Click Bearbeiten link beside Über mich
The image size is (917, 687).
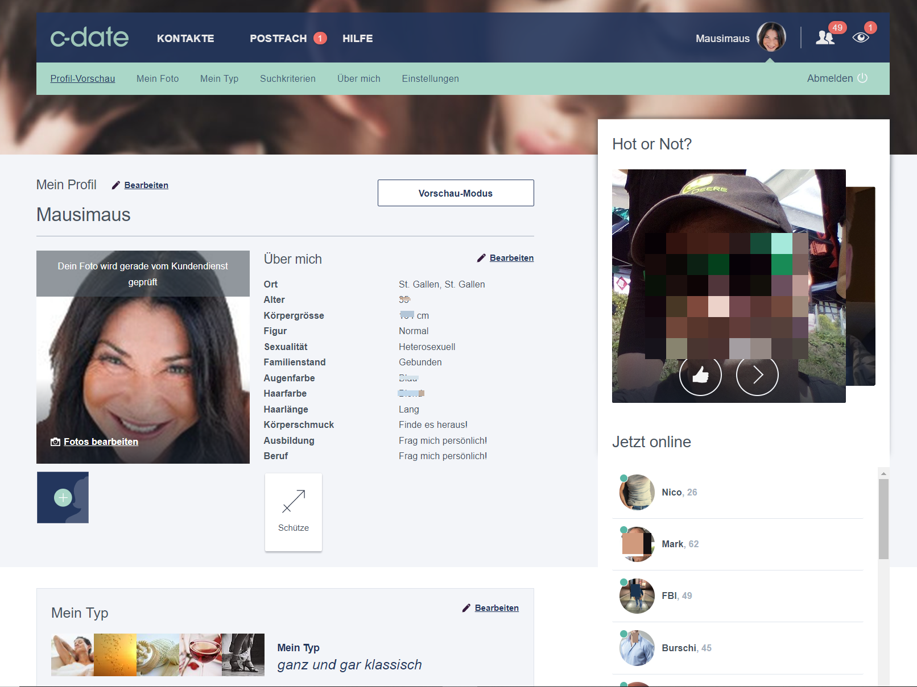(x=511, y=258)
